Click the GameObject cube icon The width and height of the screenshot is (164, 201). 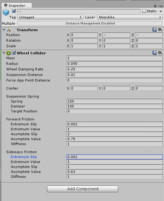(6, 13)
